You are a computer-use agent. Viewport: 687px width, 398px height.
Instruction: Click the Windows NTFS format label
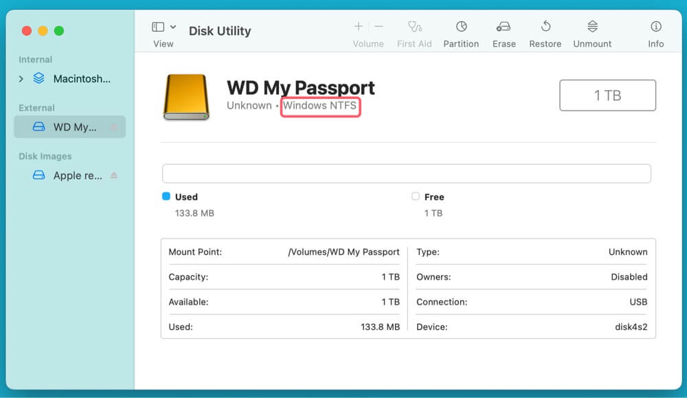(x=320, y=106)
